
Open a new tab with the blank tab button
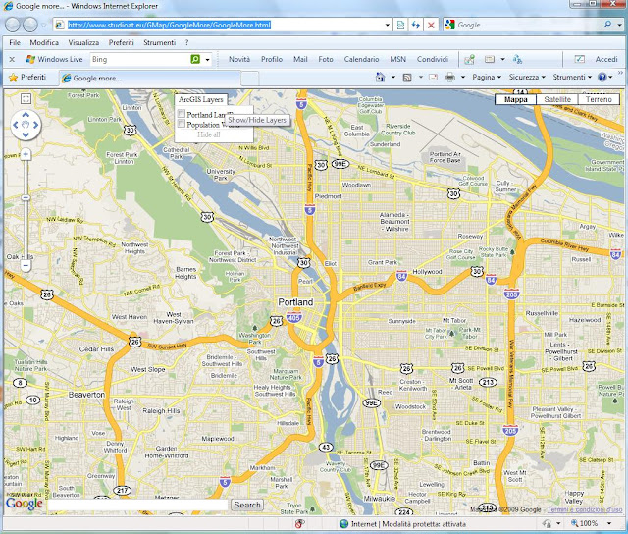click(250, 79)
